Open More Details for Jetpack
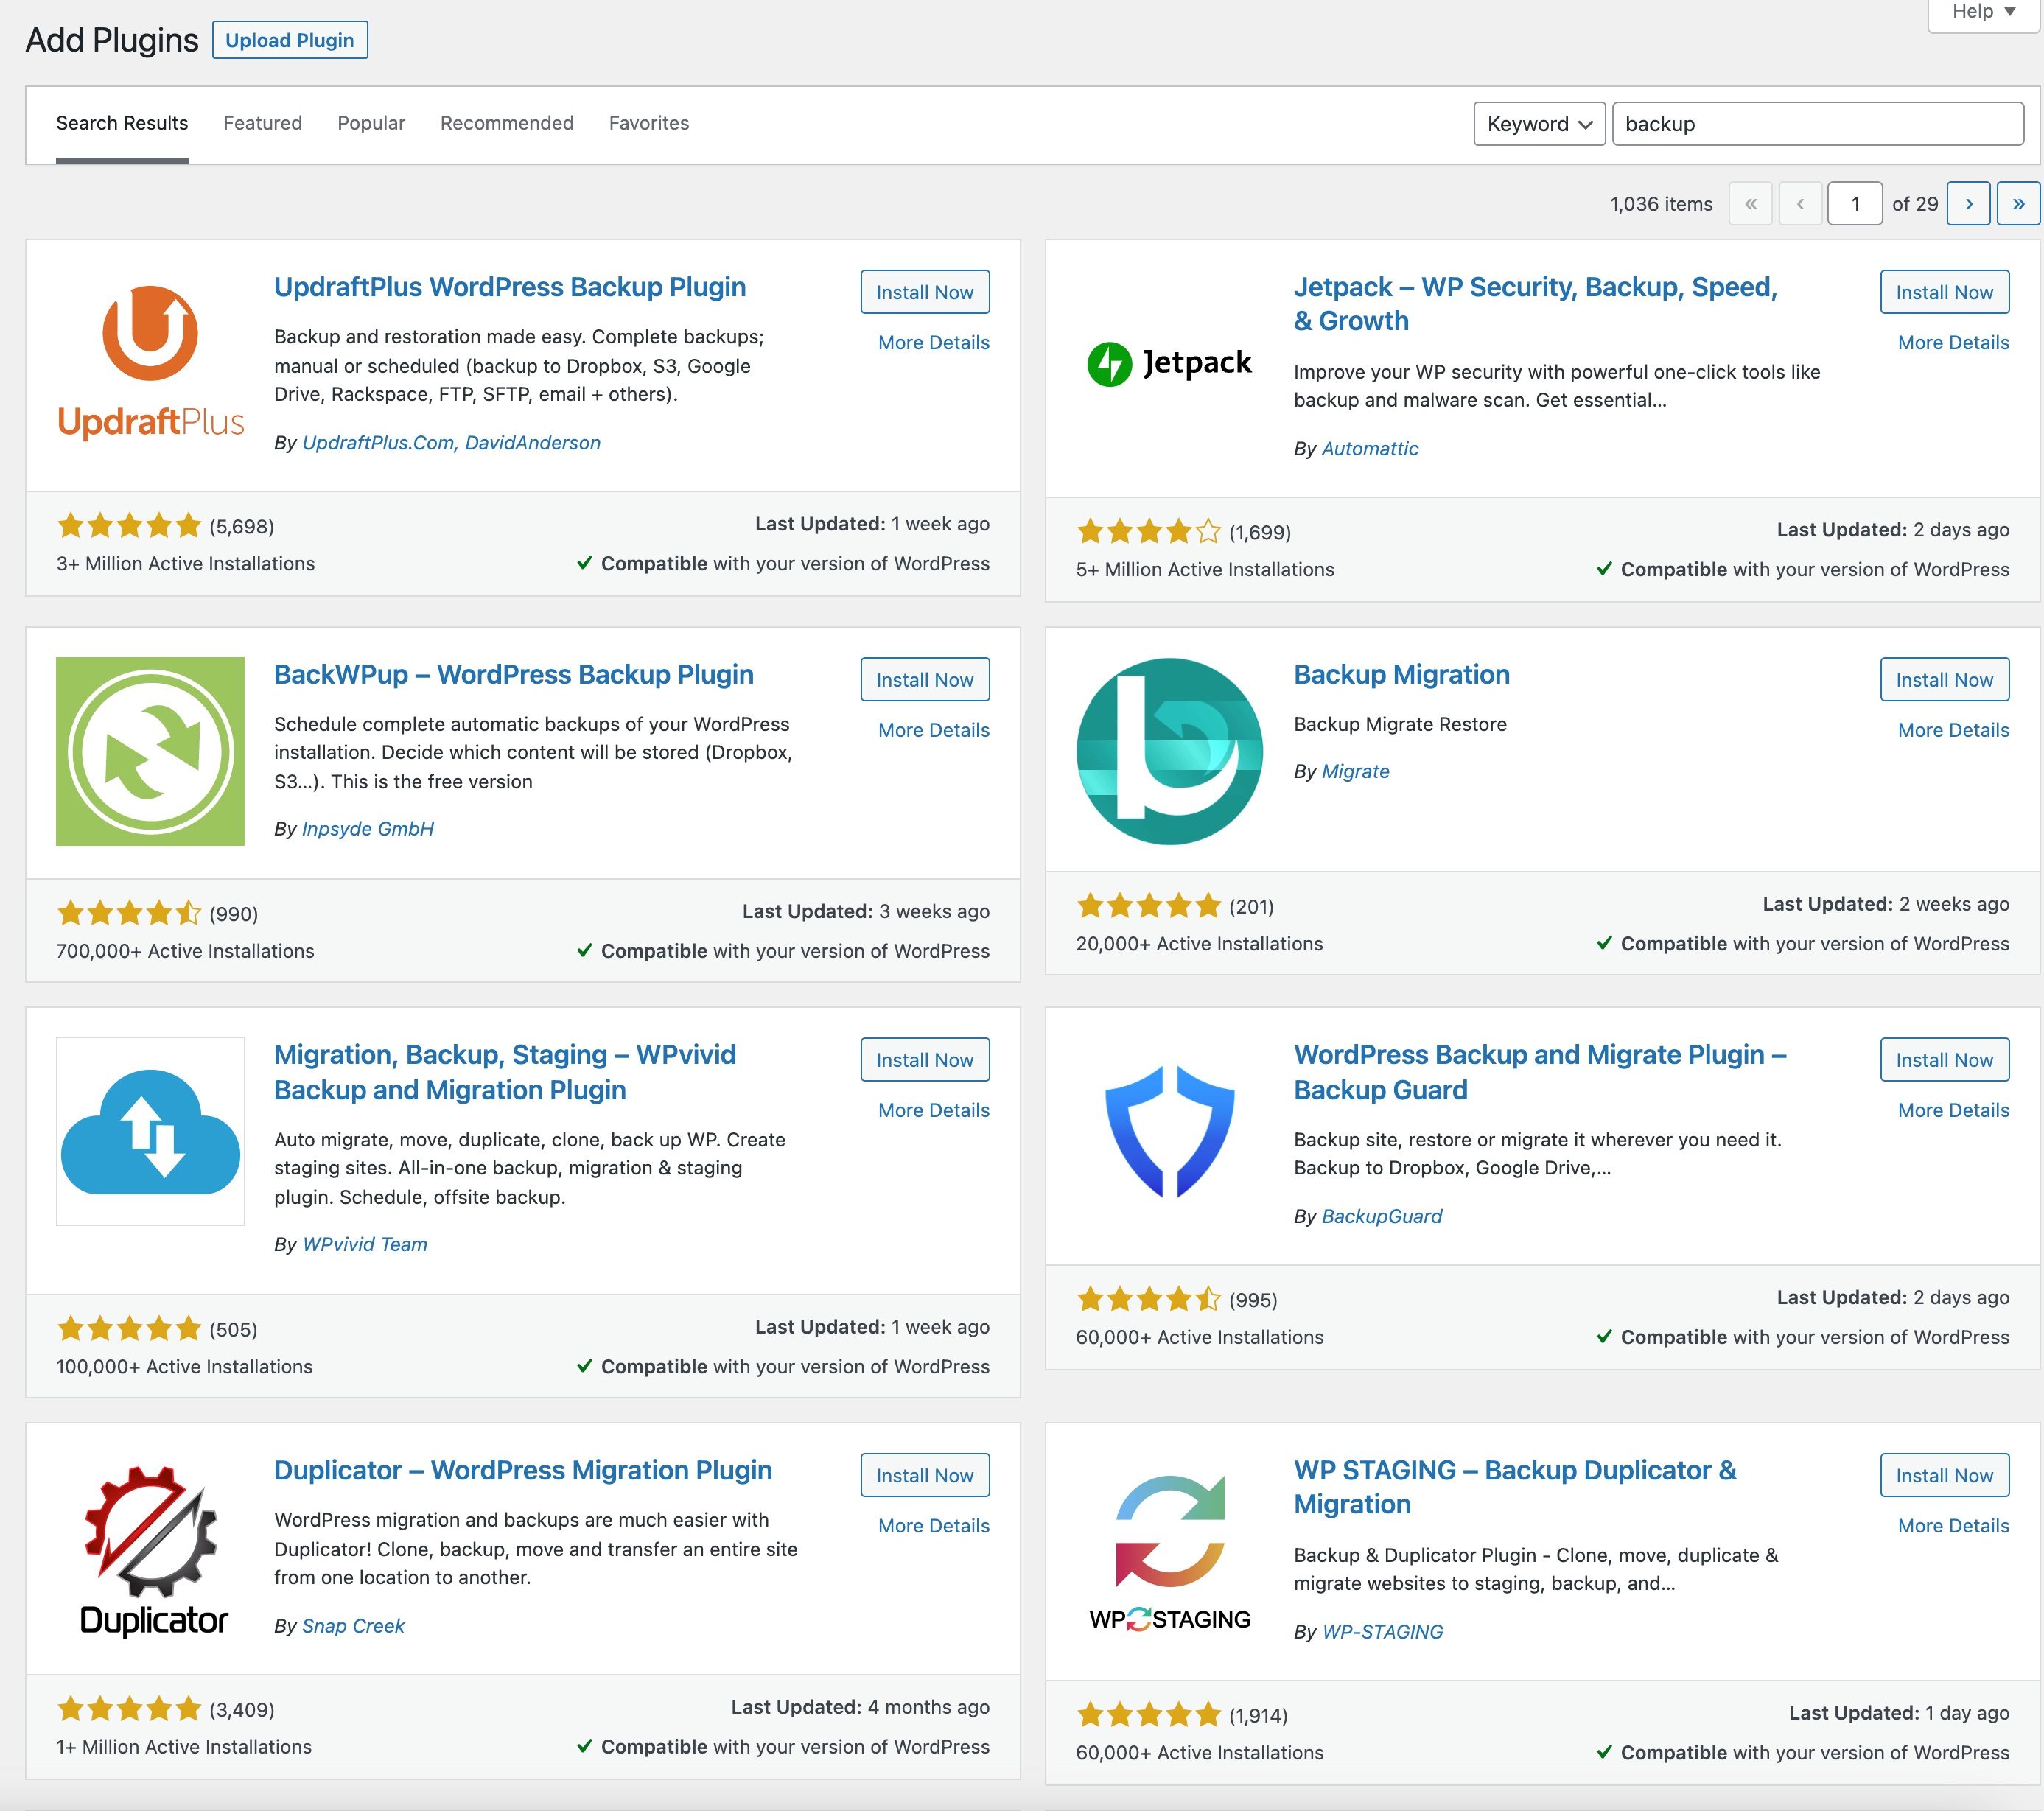 point(1952,342)
